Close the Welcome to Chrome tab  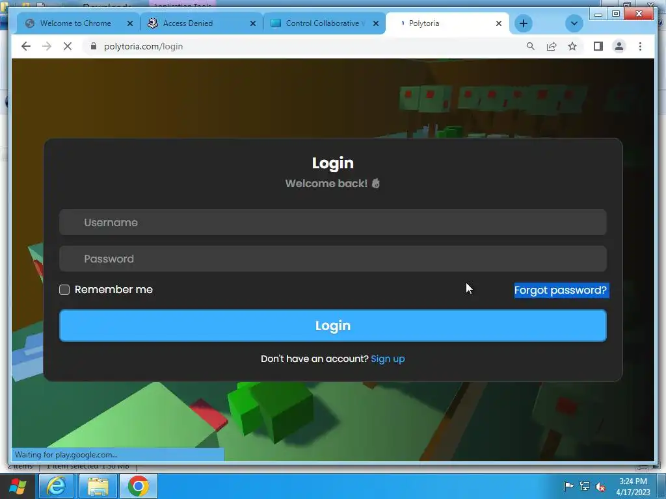click(x=130, y=24)
